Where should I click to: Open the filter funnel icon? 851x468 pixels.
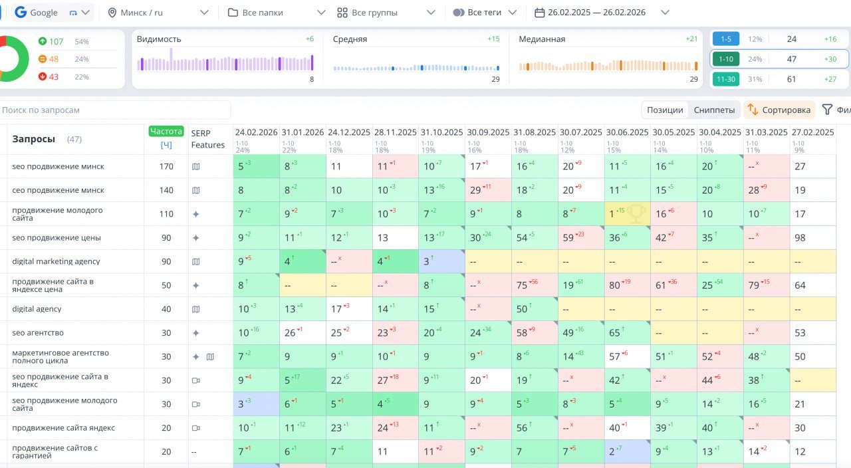point(827,110)
